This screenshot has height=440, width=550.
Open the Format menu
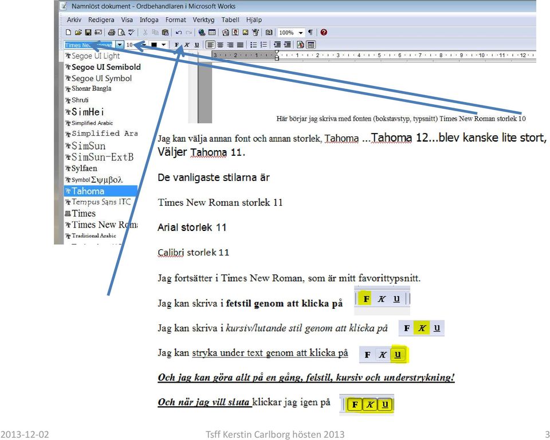(x=176, y=19)
